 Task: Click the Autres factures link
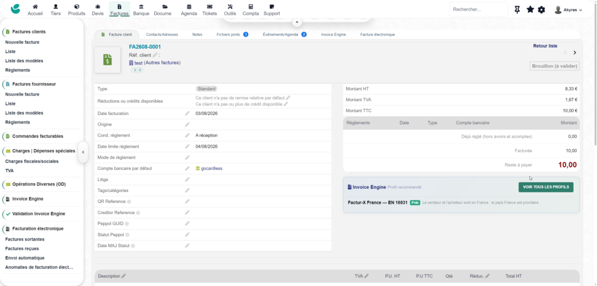162,63
